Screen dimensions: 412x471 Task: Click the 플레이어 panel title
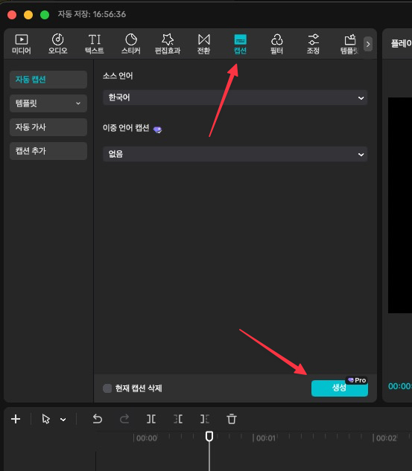tap(401, 44)
